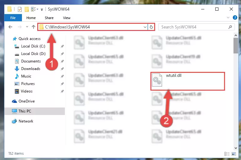Screen dimensions: 241x160
Task: Open the Customize Quick Access Toolbar dropdown arrow
Action: (x=42, y=9)
